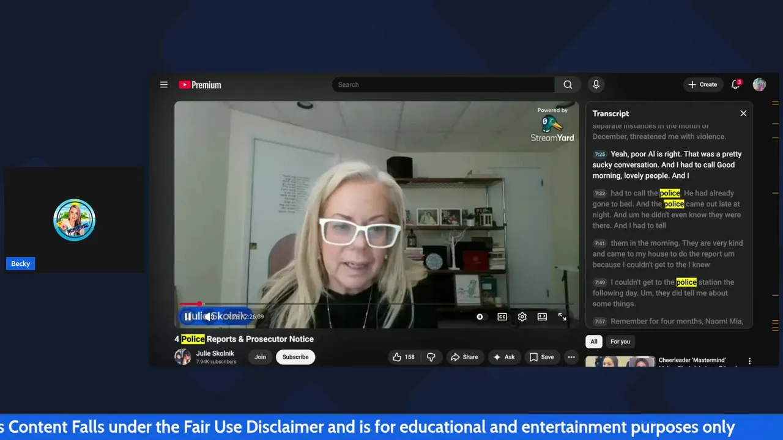Click the Becky participant avatar
The width and height of the screenshot is (783, 440).
(74, 220)
